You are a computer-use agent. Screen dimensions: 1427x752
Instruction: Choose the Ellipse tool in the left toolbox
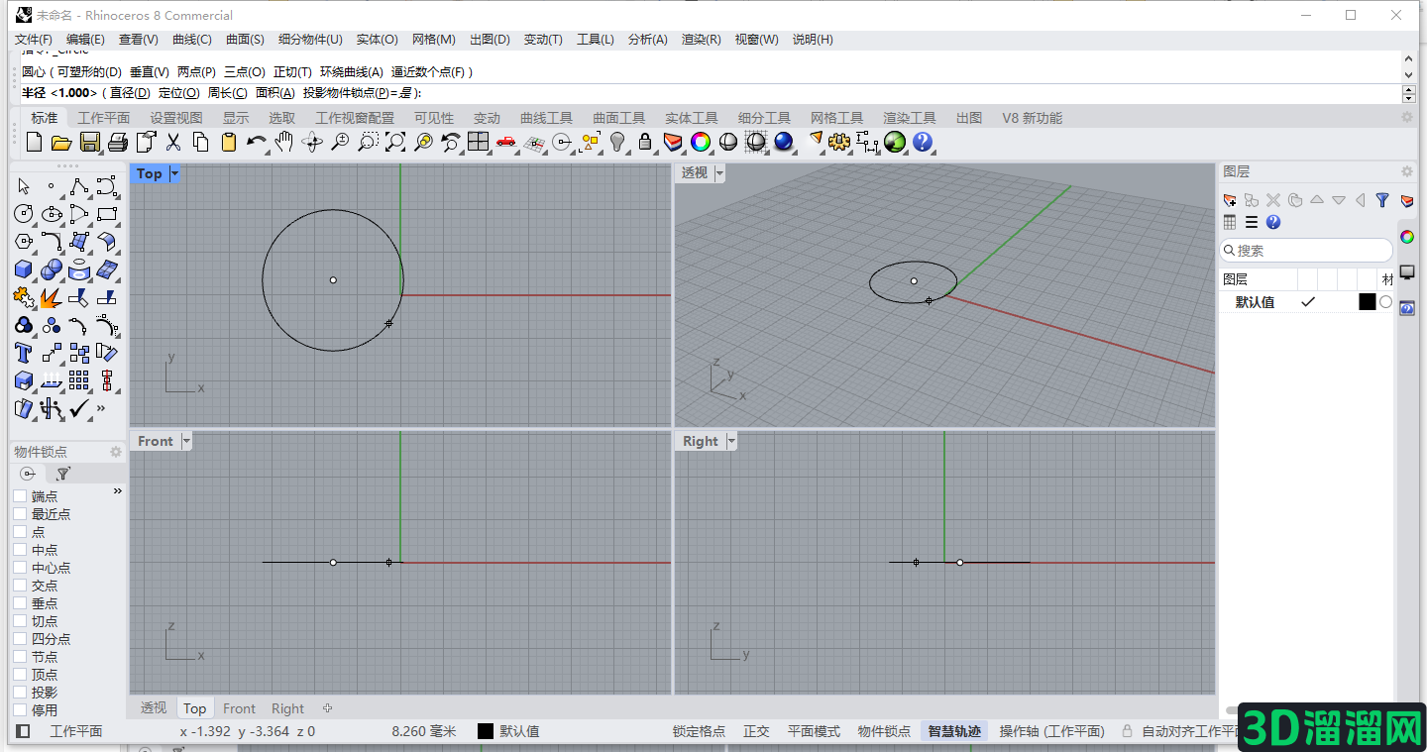point(52,214)
